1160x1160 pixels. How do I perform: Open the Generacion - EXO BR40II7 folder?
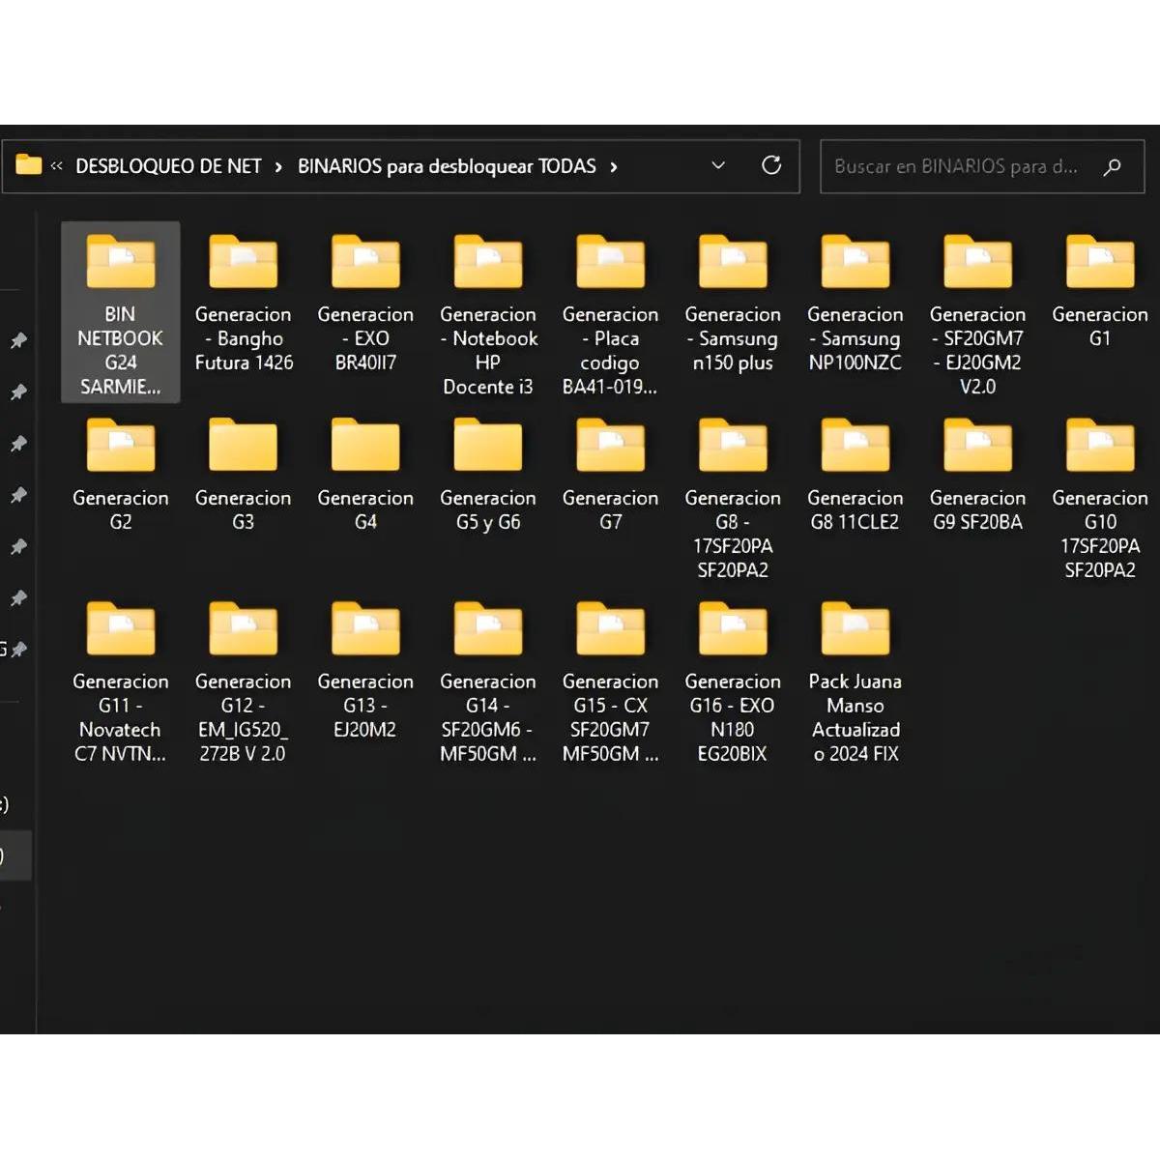(365, 302)
